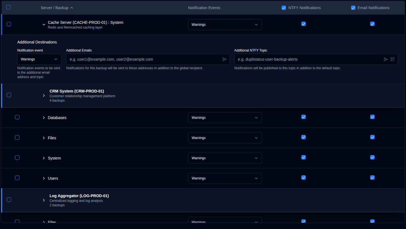Show the QR code for the NTFY topic

(392, 59)
